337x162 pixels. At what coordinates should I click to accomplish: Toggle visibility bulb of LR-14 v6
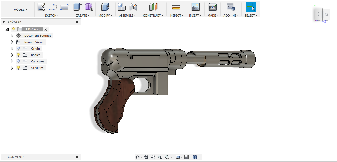tap(14, 29)
